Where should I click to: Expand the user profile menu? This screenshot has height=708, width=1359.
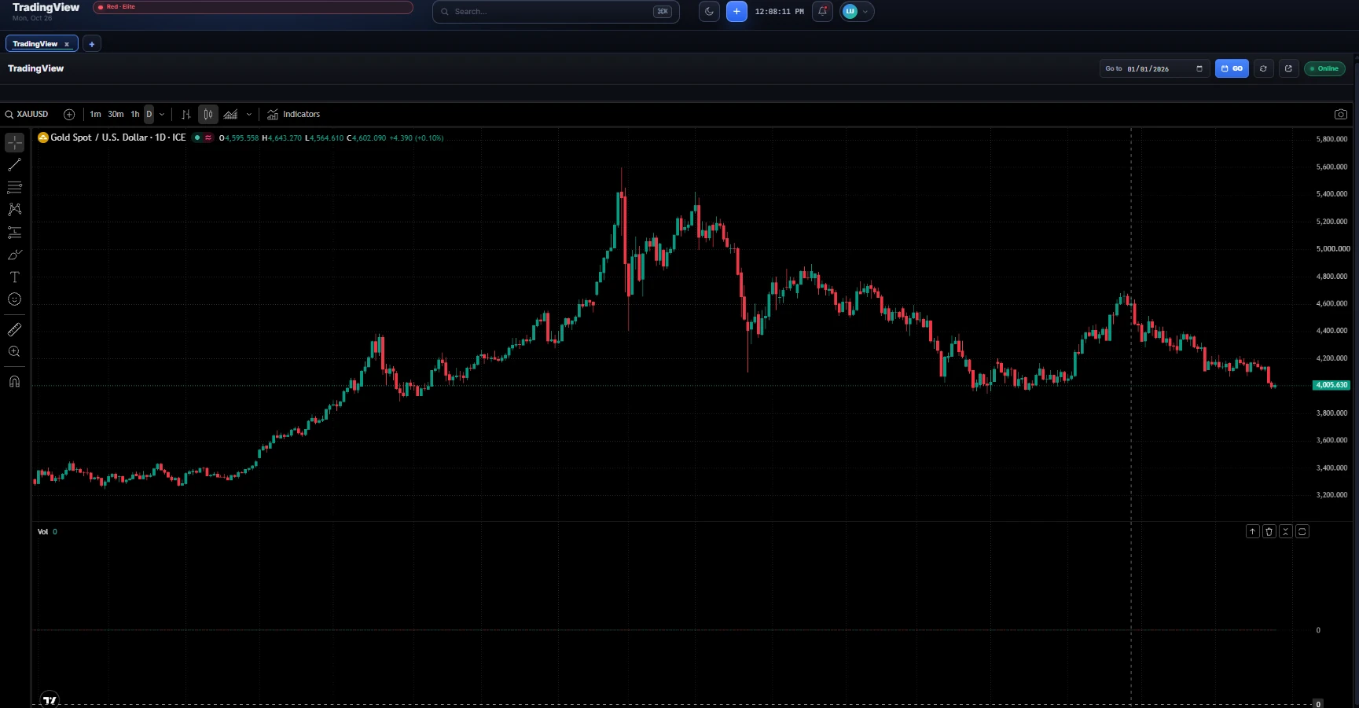pyautogui.click(x=857, y=12)
